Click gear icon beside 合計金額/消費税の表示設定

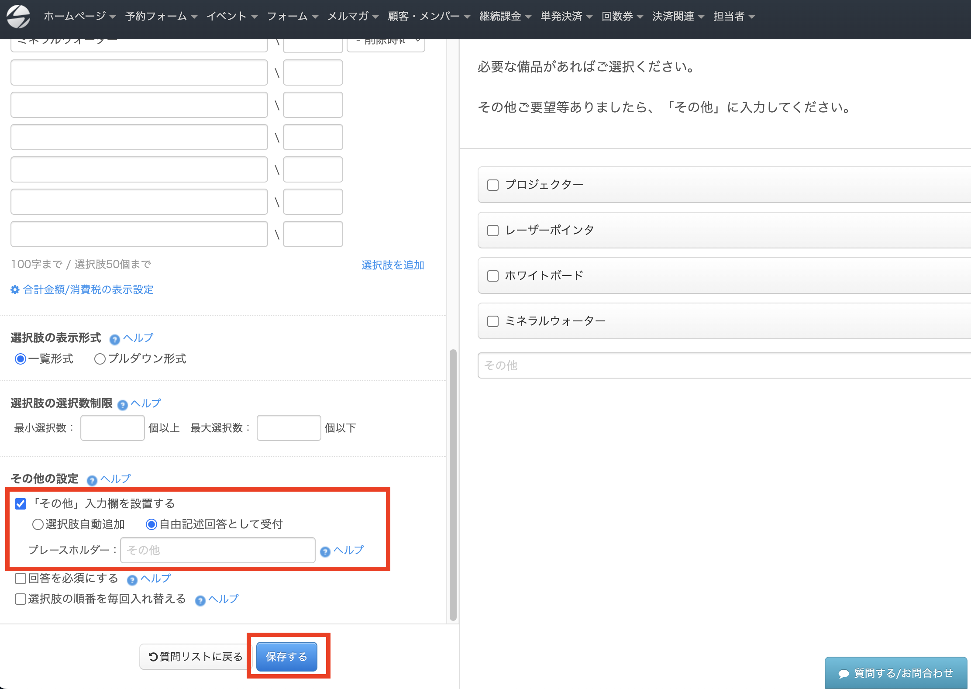pyautogui.click(x=15, y=290)
